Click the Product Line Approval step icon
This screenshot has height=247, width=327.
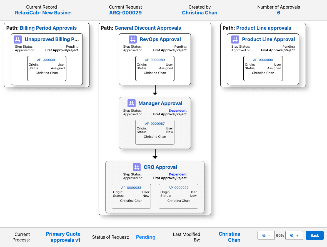pyautogui.click(x=235, y=39)
